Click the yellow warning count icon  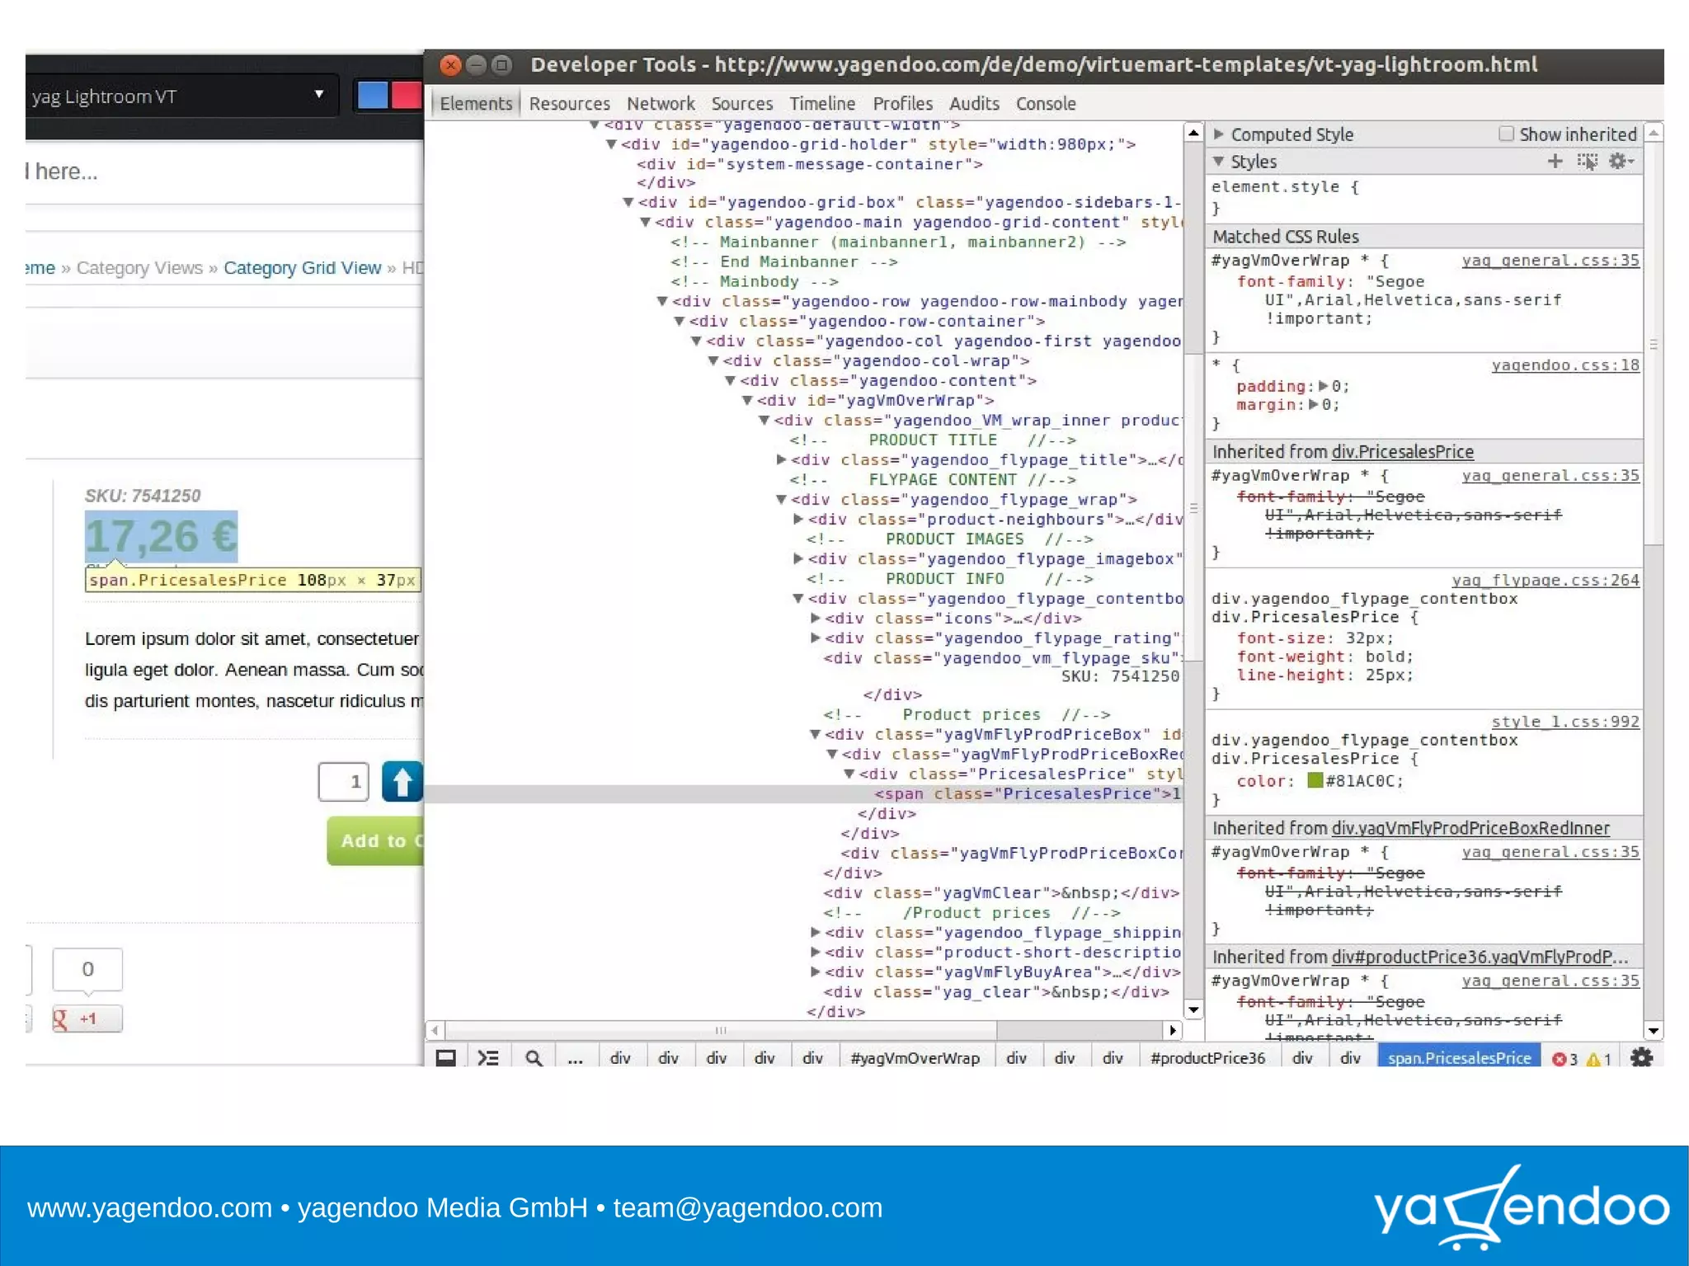(x=1593, y=1059)
